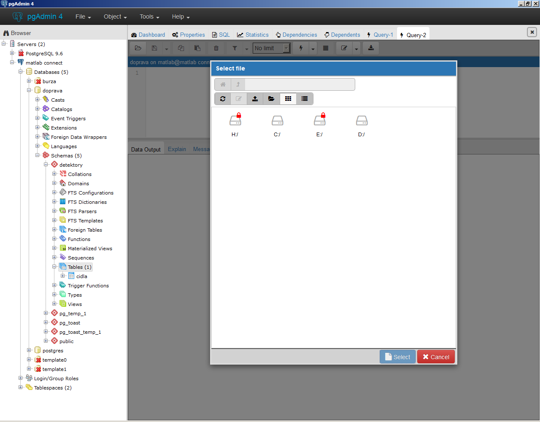Screen dimensions: 540x422
Task: Click the paste toolbar icon
Action: click(x=197, y=48)
